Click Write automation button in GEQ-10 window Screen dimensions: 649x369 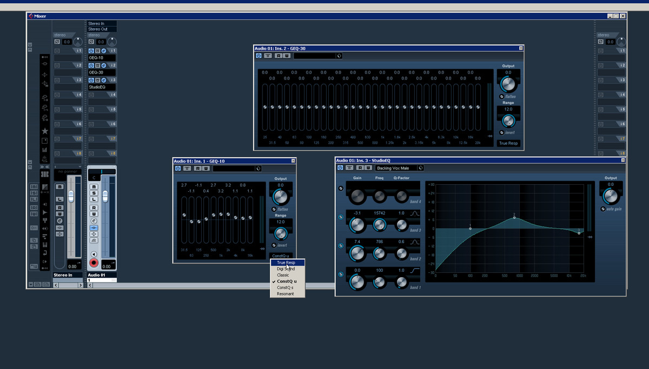[206, 169]
